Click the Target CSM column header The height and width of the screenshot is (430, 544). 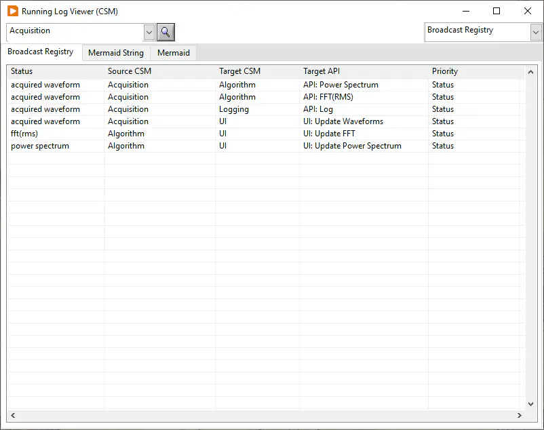pyautogui.click(x=239, y=71)
